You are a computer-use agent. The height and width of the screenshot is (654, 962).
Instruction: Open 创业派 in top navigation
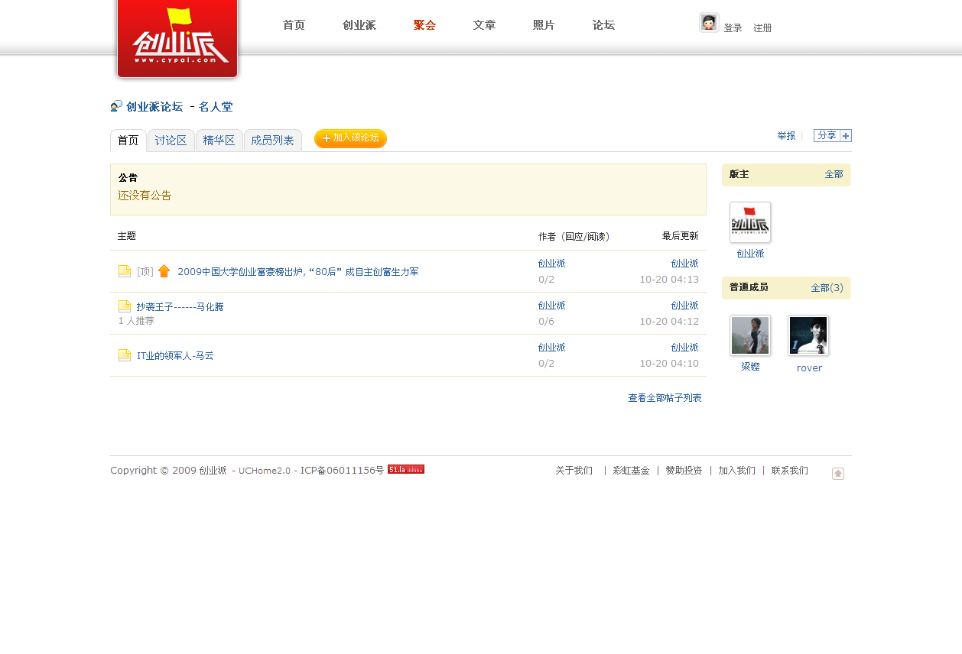[359, 25]
